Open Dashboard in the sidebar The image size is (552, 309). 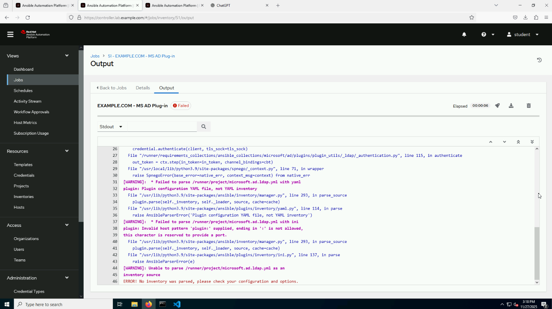pyautogui.click(x=24, y=69)
